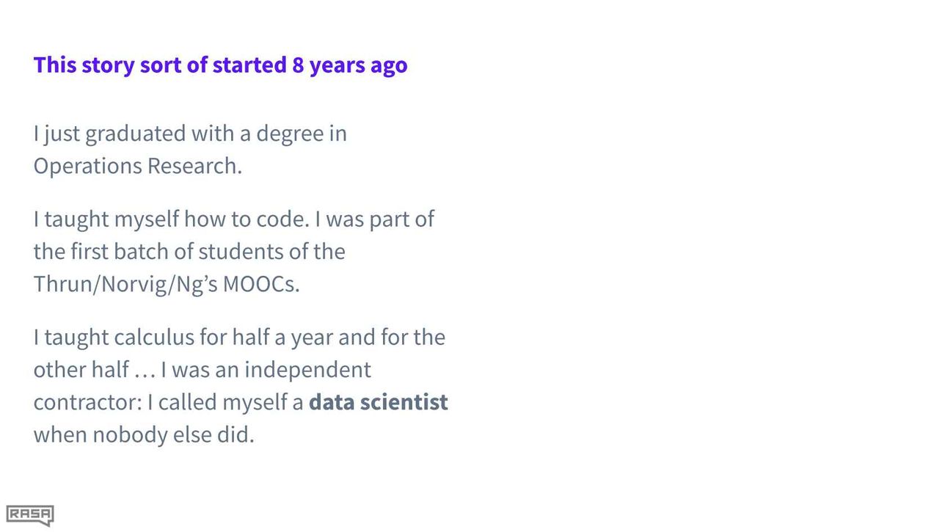Click the "when nobody else did." line
Image resolution: width=945 pixels, height=532 pixels.
click(x=144, y=434)
